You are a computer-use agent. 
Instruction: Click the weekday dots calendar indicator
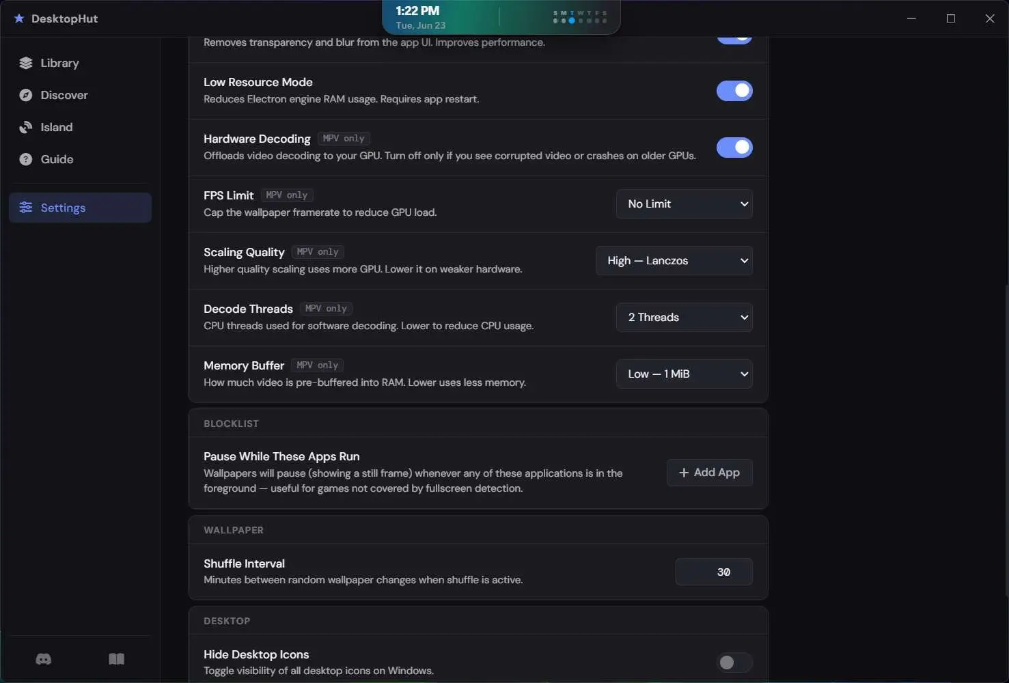point(580,17)
